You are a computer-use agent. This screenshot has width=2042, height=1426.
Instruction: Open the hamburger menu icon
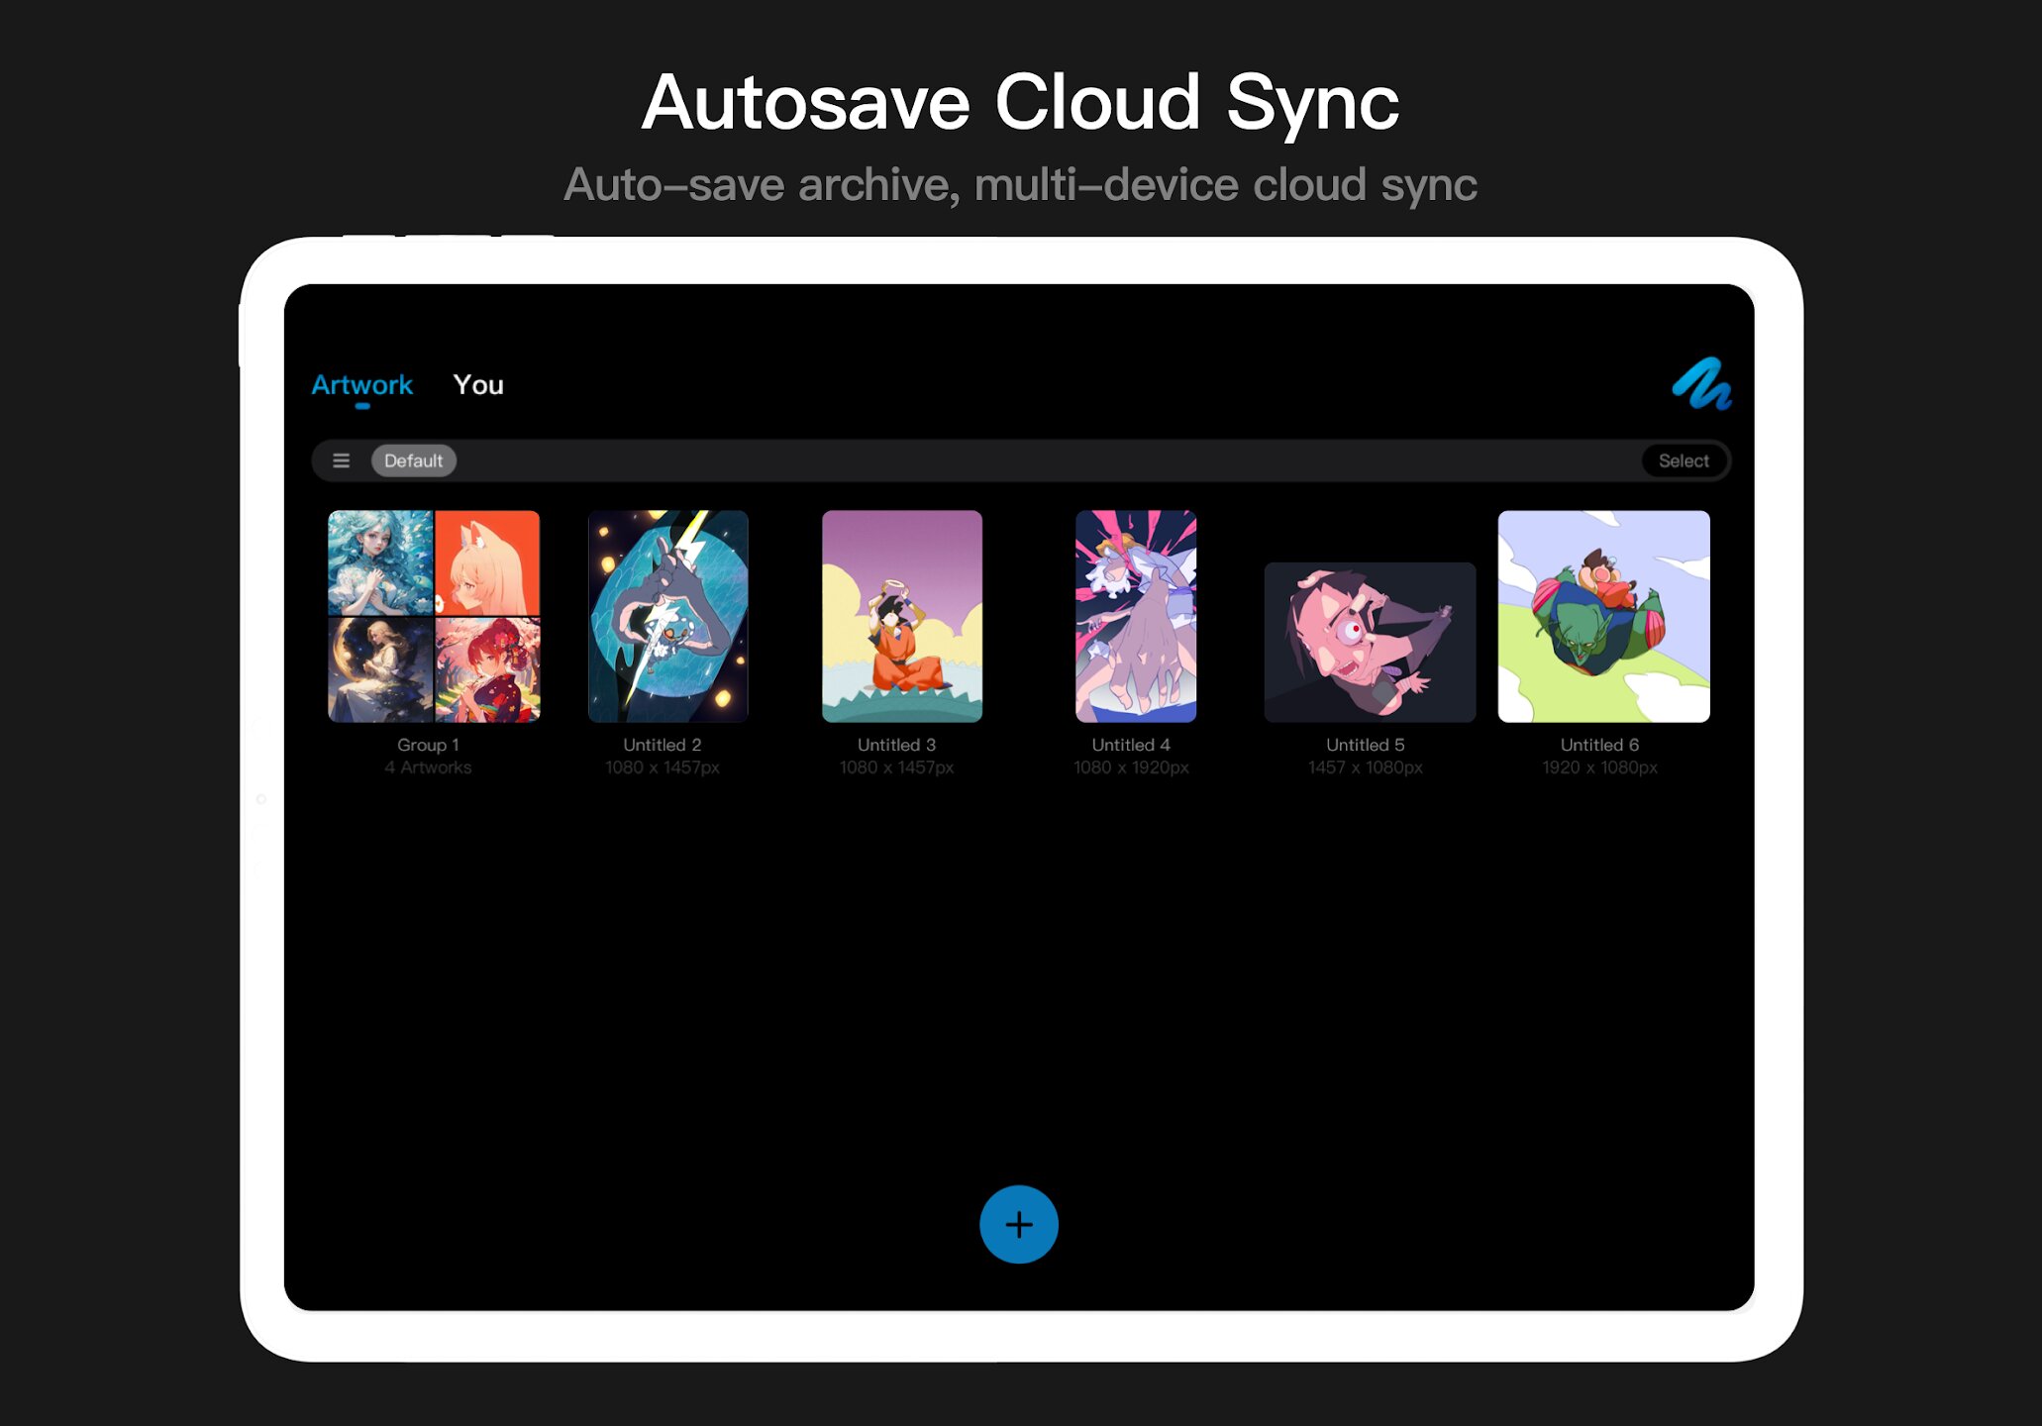(341, 460)
